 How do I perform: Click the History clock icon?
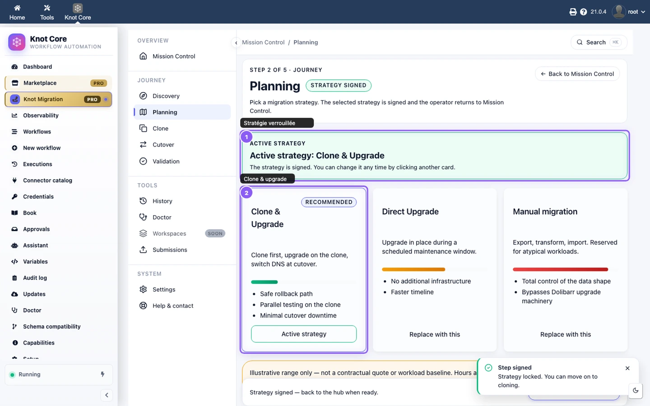pos(143,201)
